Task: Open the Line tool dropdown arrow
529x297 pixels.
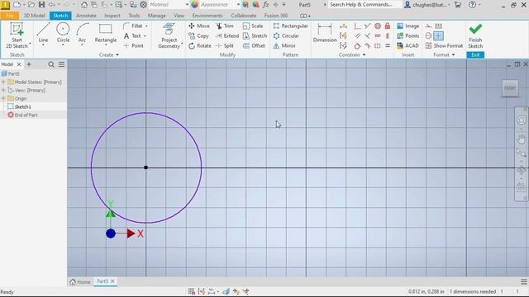Action: 43,45
